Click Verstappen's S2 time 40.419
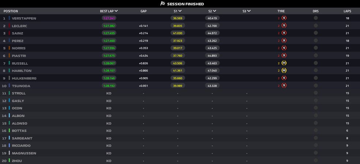The height and width of the screenshot is (164, 360). [212, 18]
